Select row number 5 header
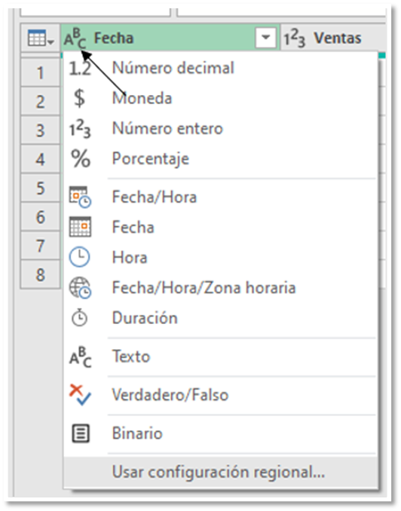401x511 pixels. [41, 188]
